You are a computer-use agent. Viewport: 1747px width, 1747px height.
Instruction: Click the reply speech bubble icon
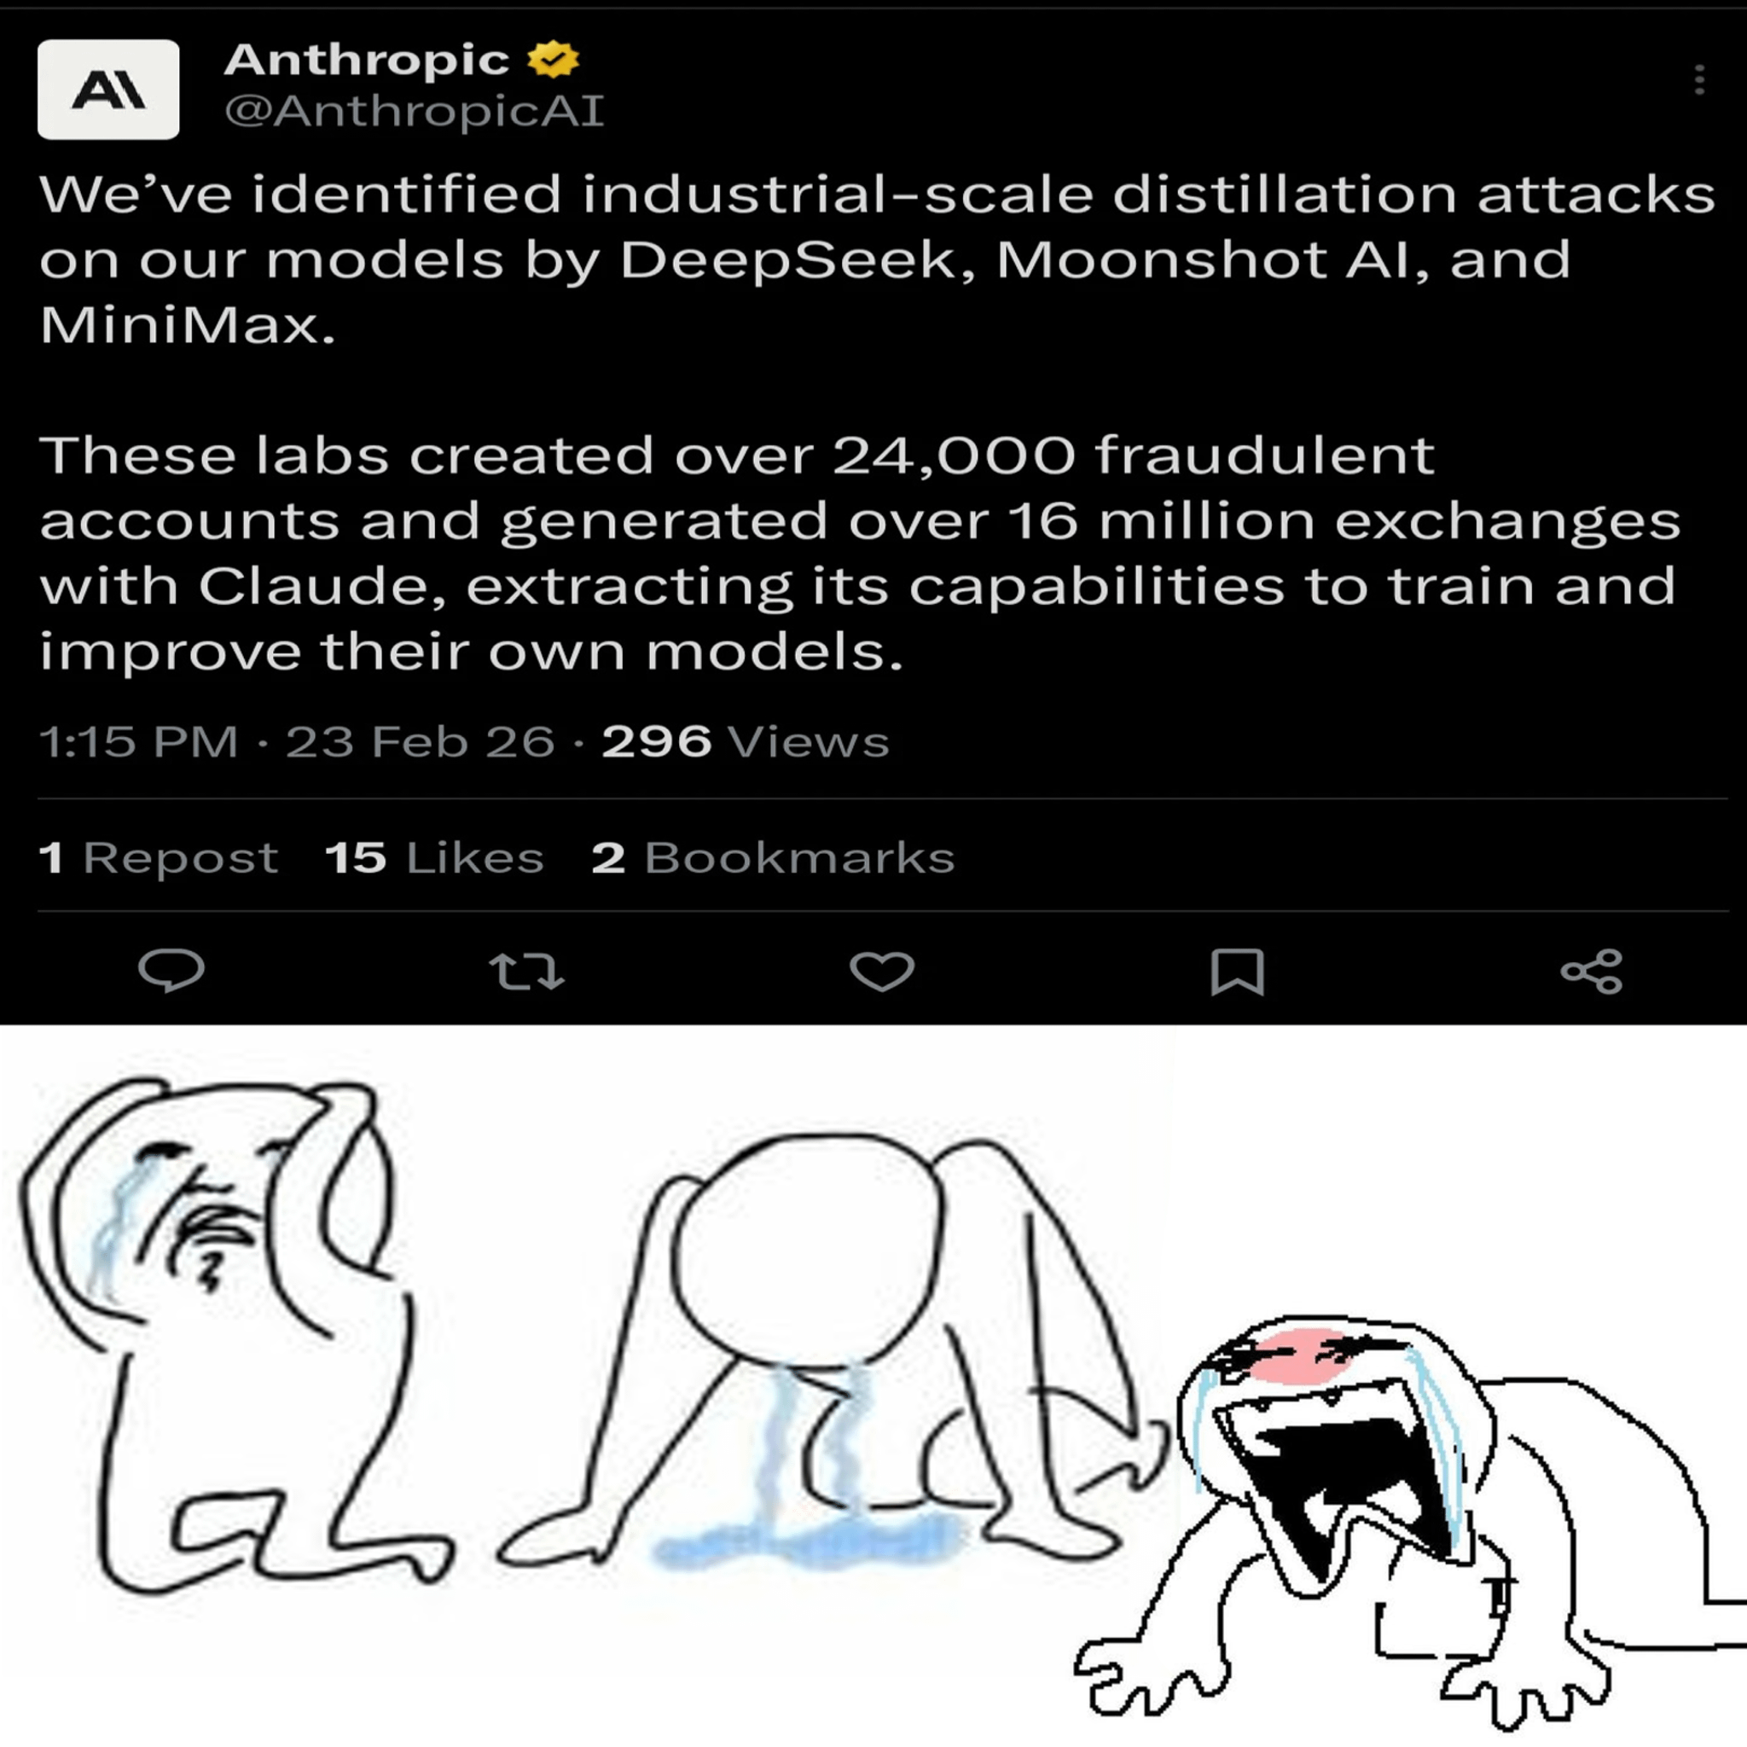(x=171, y=971)
